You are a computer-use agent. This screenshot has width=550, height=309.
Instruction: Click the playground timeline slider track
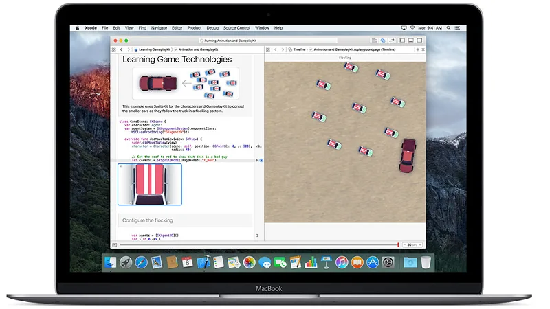point(259,245)
